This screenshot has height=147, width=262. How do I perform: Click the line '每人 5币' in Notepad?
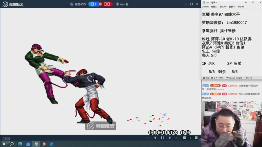(x=209, y=55)
